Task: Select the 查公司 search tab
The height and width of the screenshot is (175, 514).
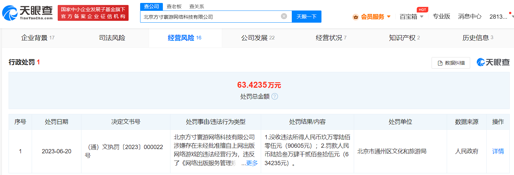Action: [x=152, y=7]
